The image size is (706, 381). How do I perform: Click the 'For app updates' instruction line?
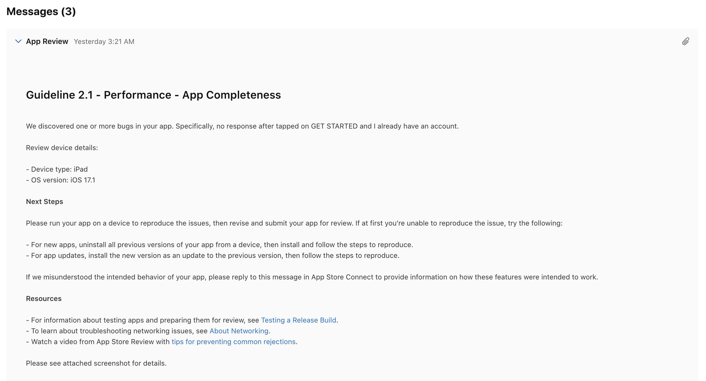coord(212,255)
